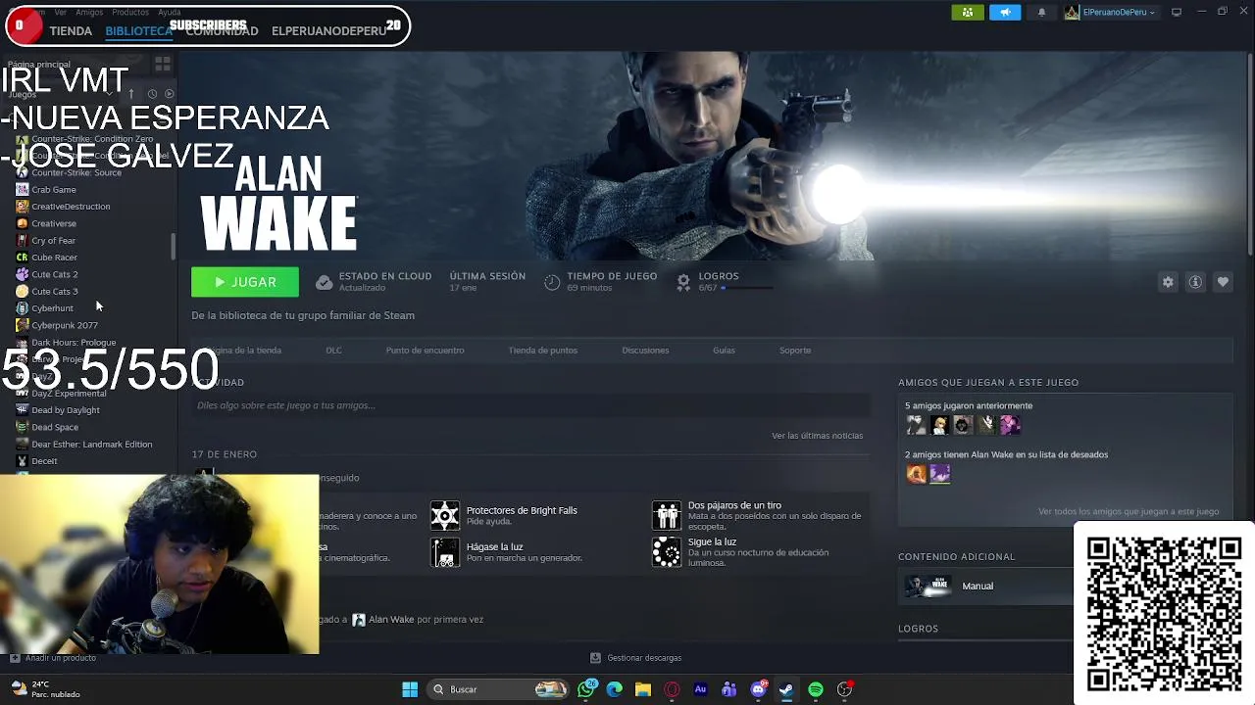Open the ELPERUANODEPERU profile menu
The height and width of the screenshot is (705, 1255).
coord(328,30)
